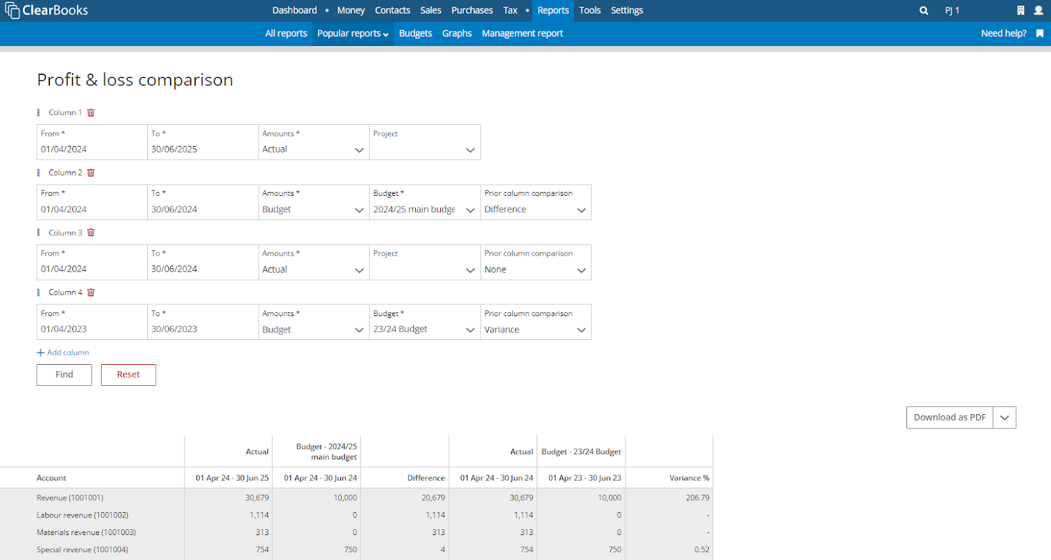1051x560 pixels.
Task: Click the Add column link
Action: pyautogui.click(x=63, y=353)
